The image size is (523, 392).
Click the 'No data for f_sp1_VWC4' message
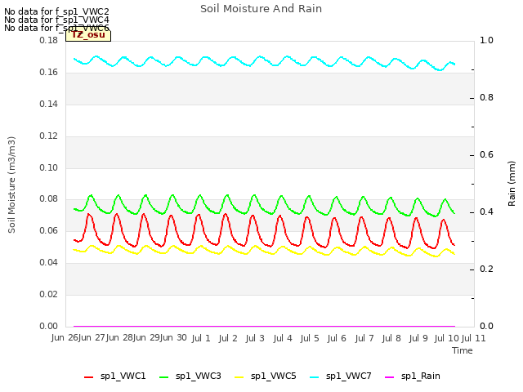point(56,20)
